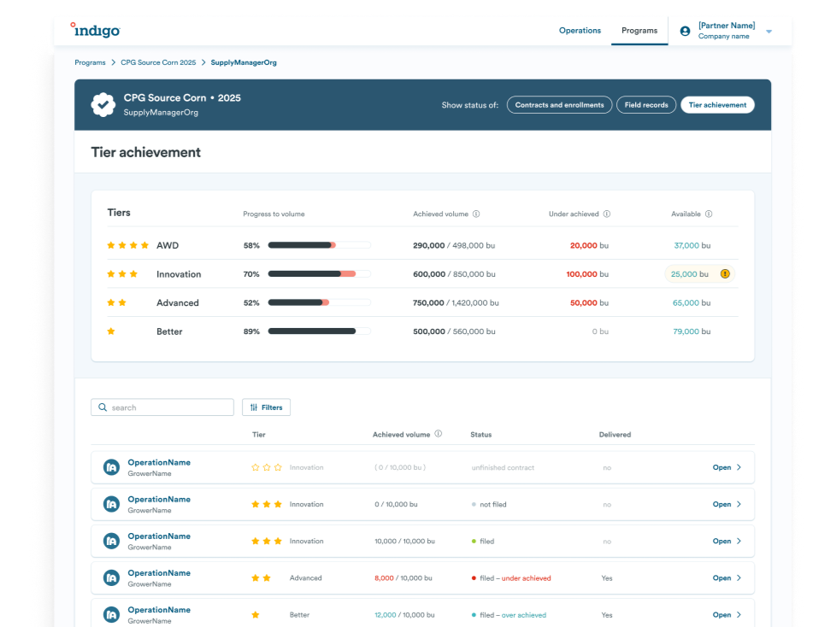Click the user avatar icon
Screen dimensions: 836x627
(x=685, y=31)
